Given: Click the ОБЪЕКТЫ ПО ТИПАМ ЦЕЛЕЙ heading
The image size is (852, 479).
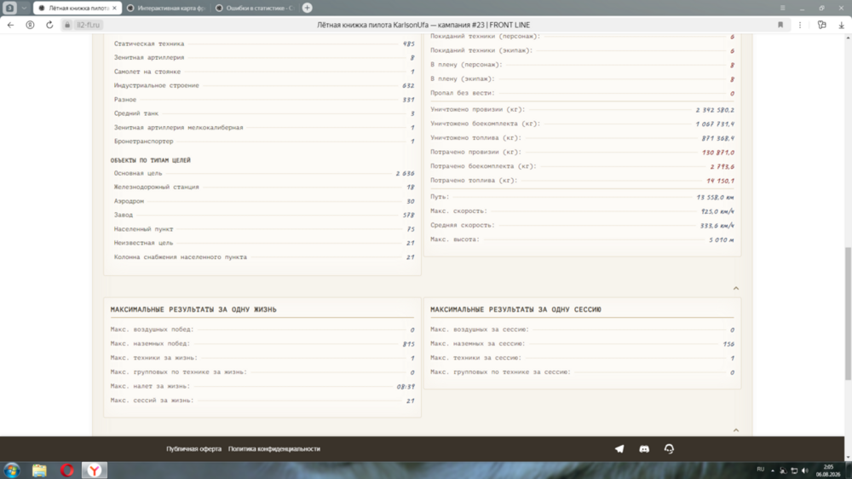Looking at the screenshot, I should tap(151, 160).
